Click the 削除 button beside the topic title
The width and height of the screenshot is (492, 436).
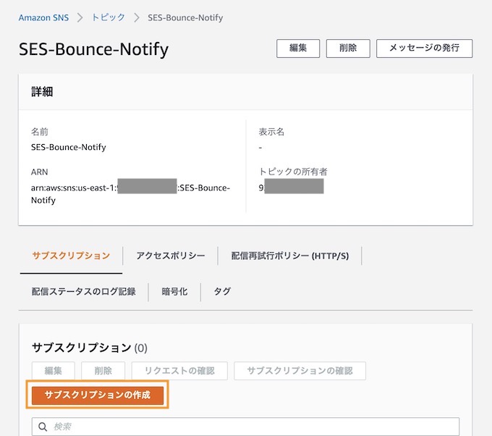click(x=348, y=48)
